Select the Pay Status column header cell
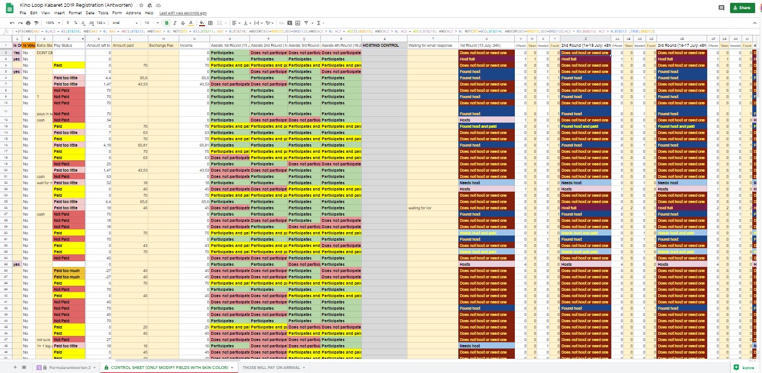This screenshot has width=762, height=373. coord(68,45)
